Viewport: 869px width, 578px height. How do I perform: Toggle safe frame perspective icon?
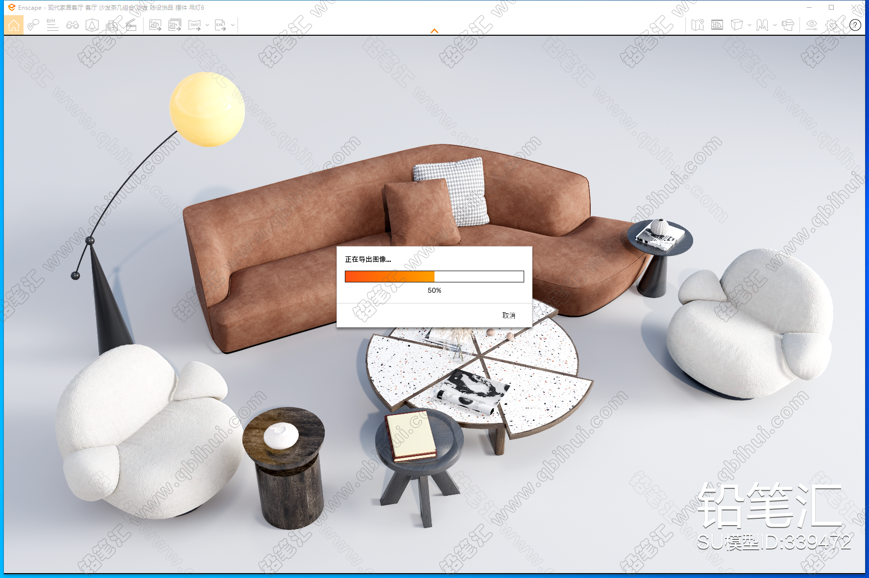click(x=92, y=25)
